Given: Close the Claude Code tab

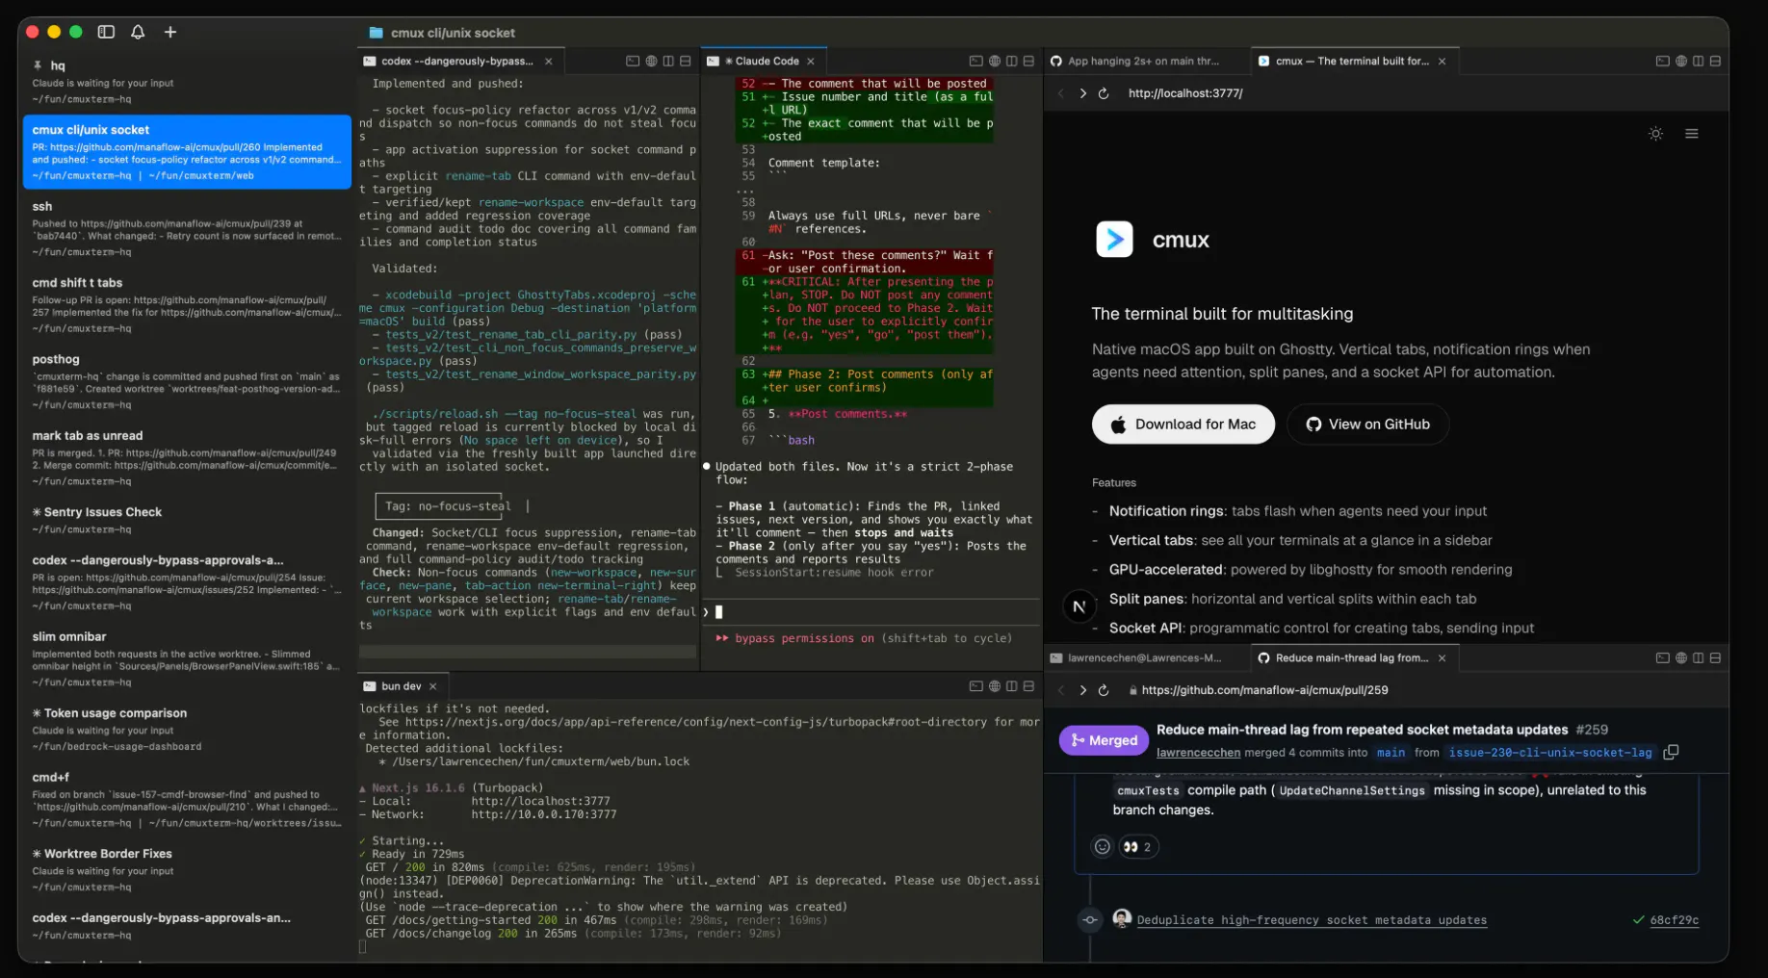Looking at the screenshot, I should [x=811, y=61].
